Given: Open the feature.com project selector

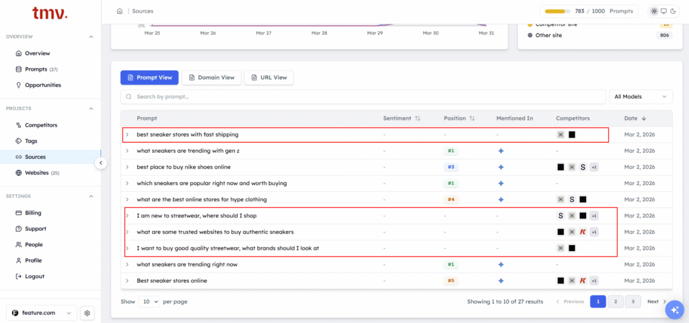Looking at the screenshot, I should pyautogui.click(x=41, y=313).
